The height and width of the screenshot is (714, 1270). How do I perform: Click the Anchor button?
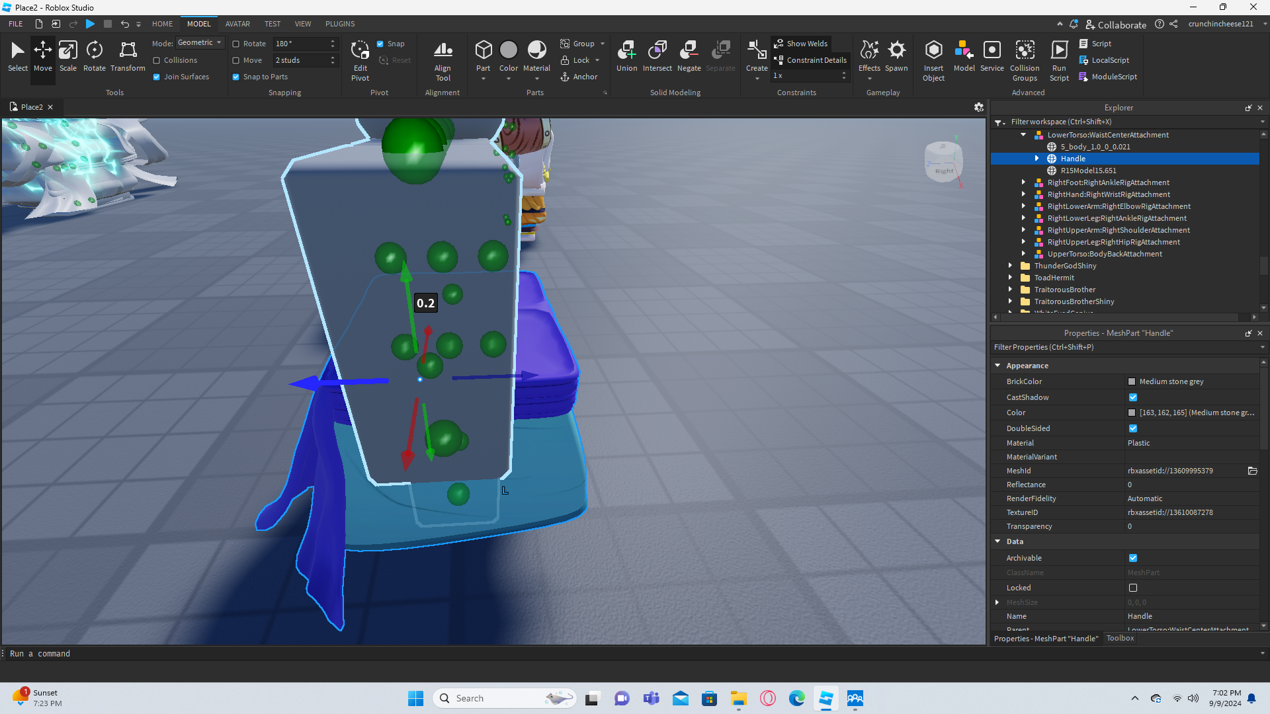click(579, 77)
